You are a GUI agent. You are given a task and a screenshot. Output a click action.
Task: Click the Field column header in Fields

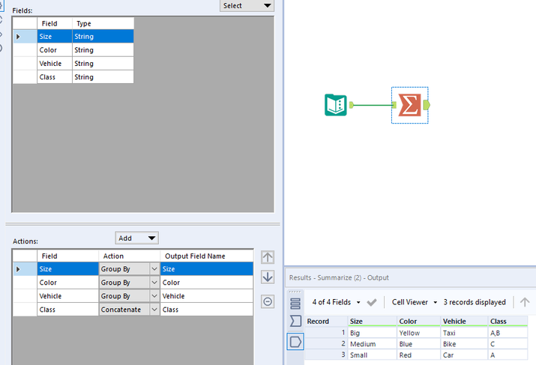click(55, 23)
